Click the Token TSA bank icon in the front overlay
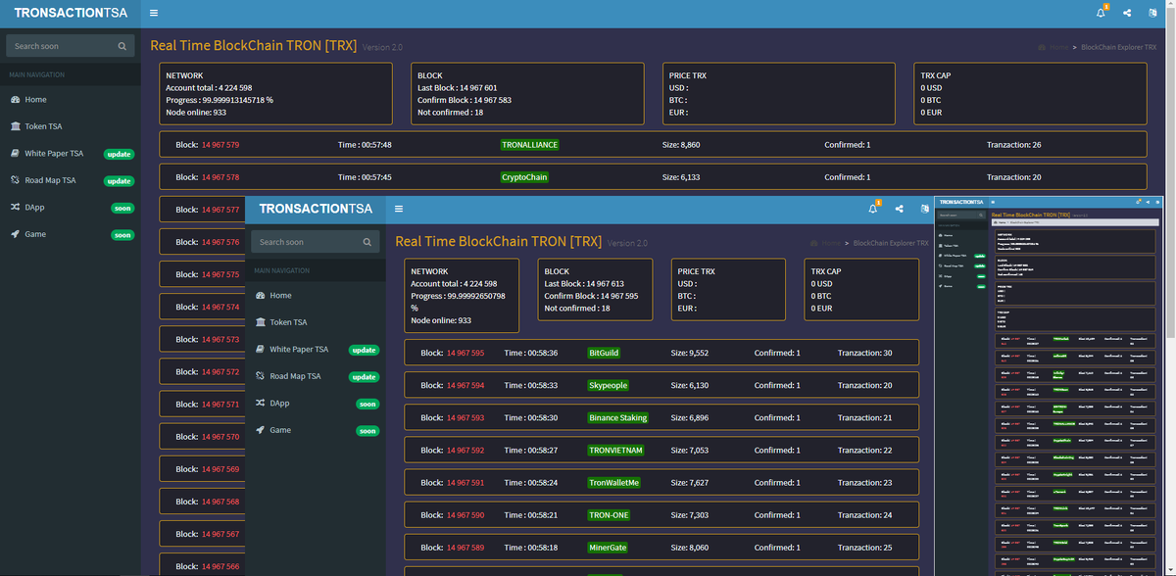Viewport: 1176px width, 576px height. click(261, 322)
